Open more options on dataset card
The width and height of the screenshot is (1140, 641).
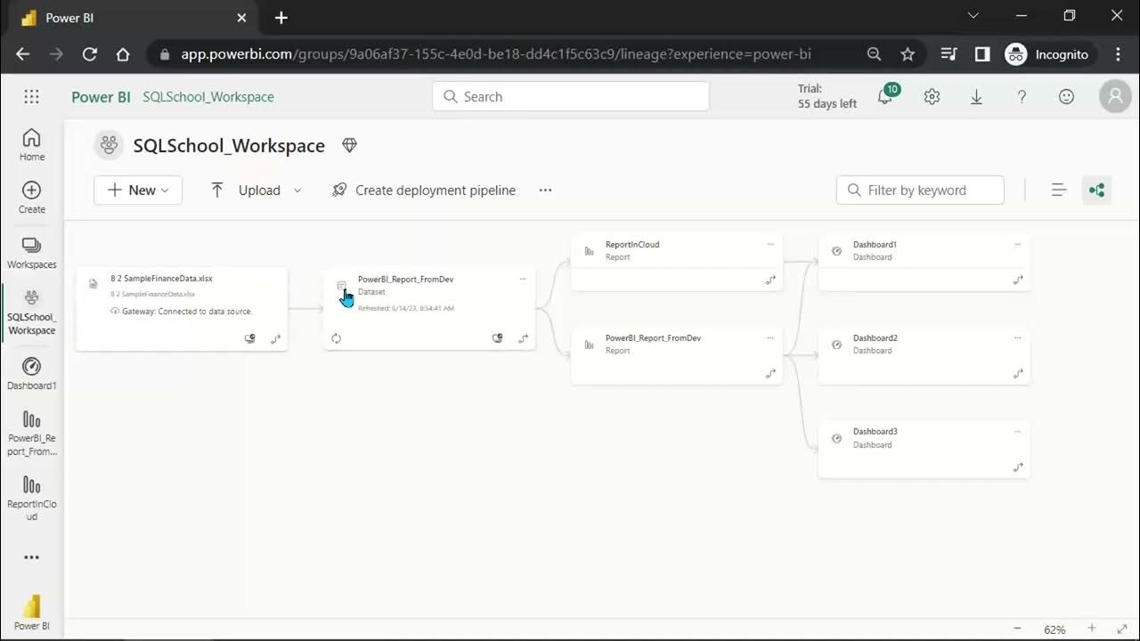click(x=523, y=279)
